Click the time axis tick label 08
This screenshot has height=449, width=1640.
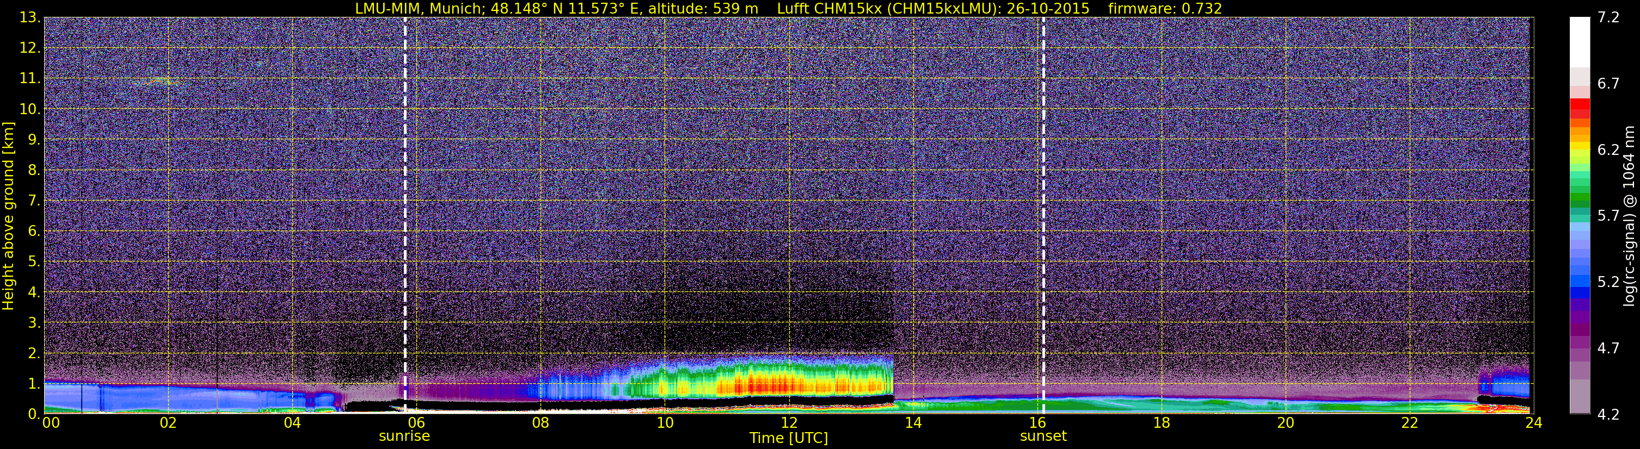[x=540, y=423]
